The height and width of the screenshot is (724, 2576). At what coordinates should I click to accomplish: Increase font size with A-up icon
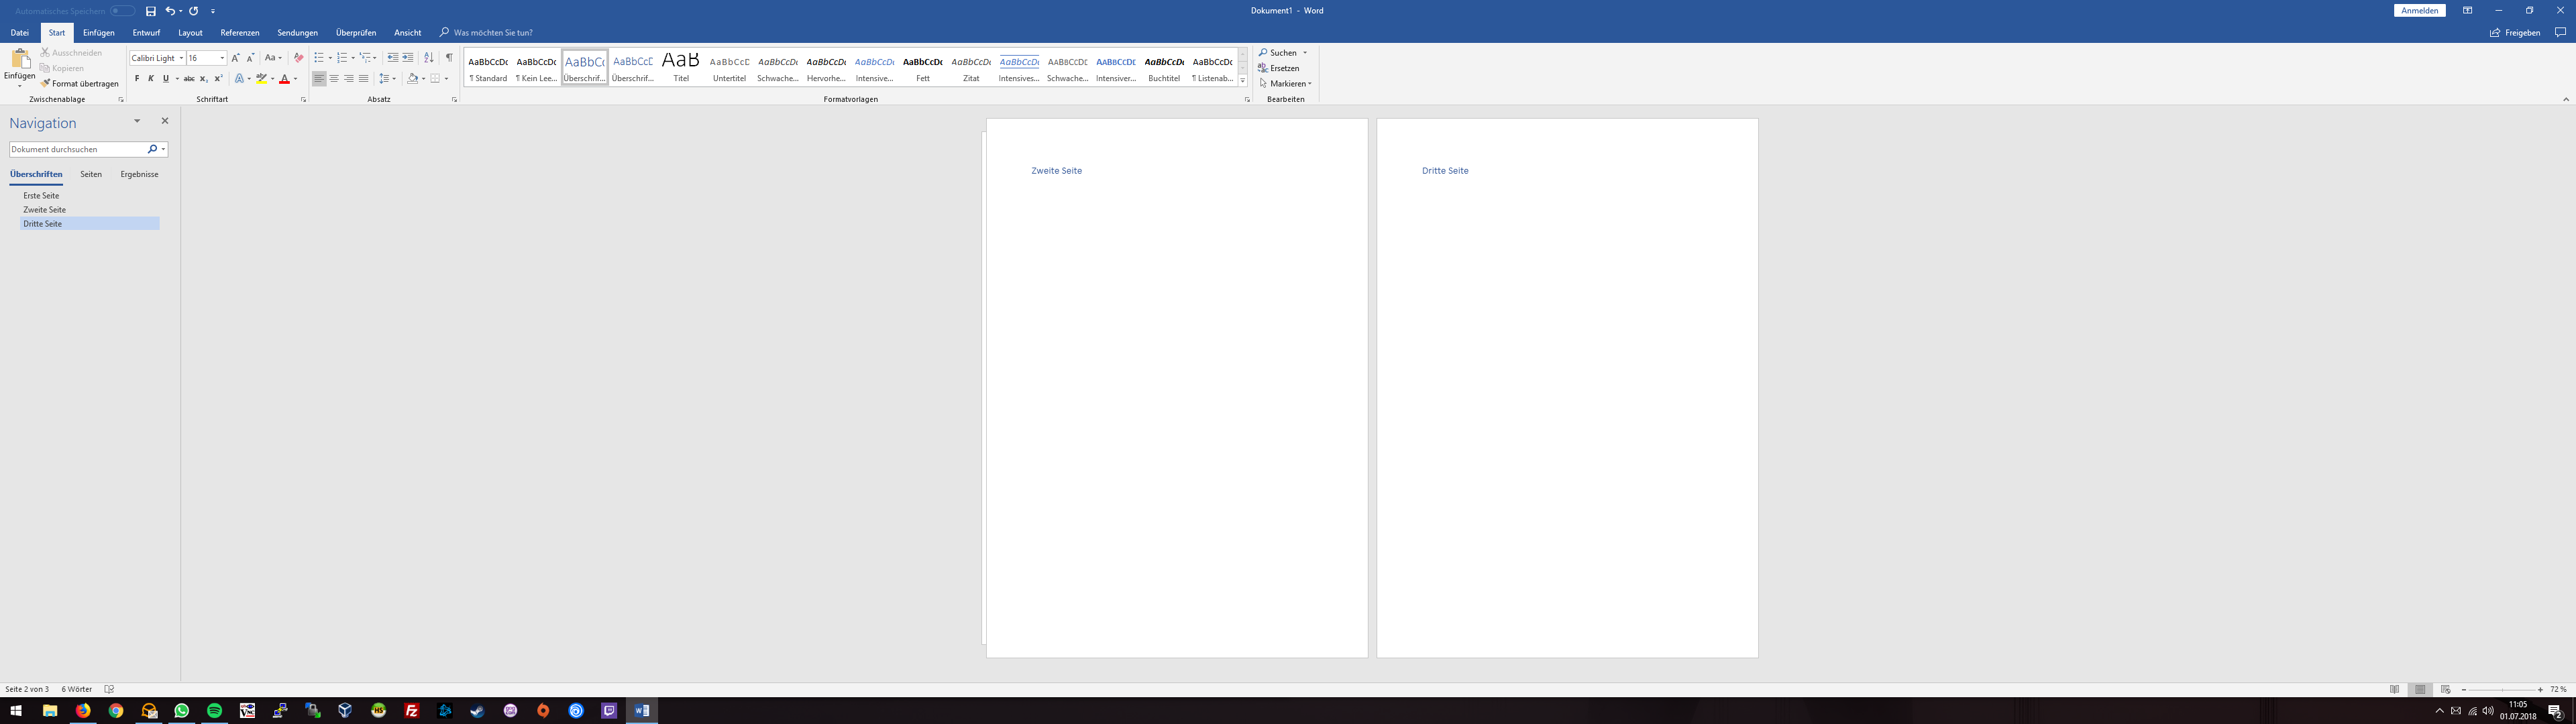[236, 58]
